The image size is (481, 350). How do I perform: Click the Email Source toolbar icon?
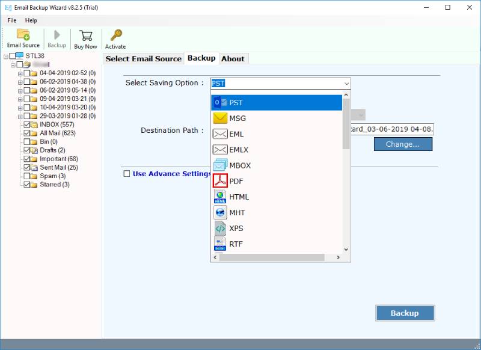point(23,34)
